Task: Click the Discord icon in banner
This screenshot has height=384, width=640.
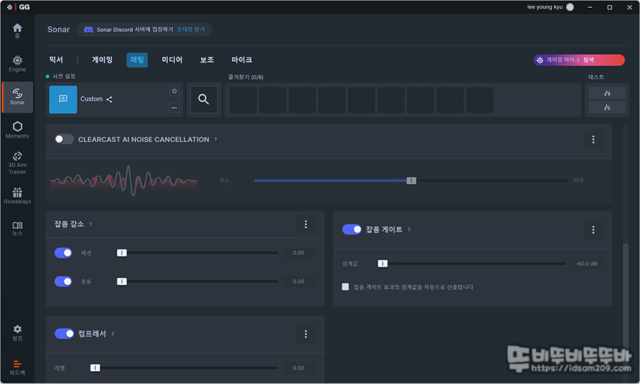Action: click(88, 30)
